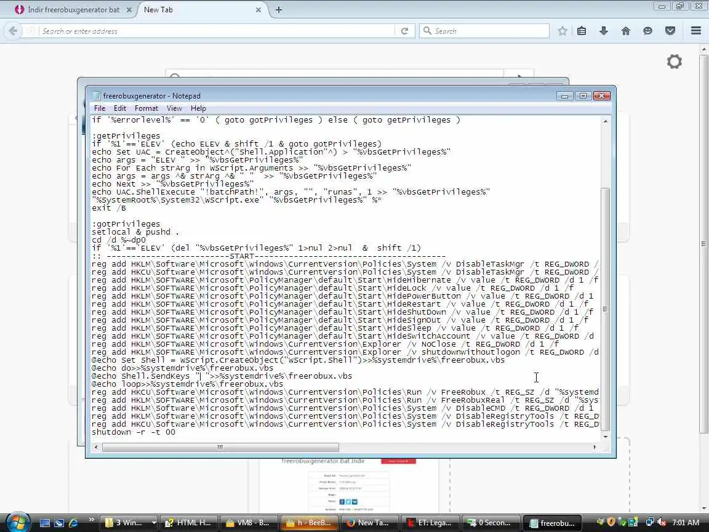Open the Firefox hamburger menu
This screenshot has height=532, width=709.
tap(696, 31)
